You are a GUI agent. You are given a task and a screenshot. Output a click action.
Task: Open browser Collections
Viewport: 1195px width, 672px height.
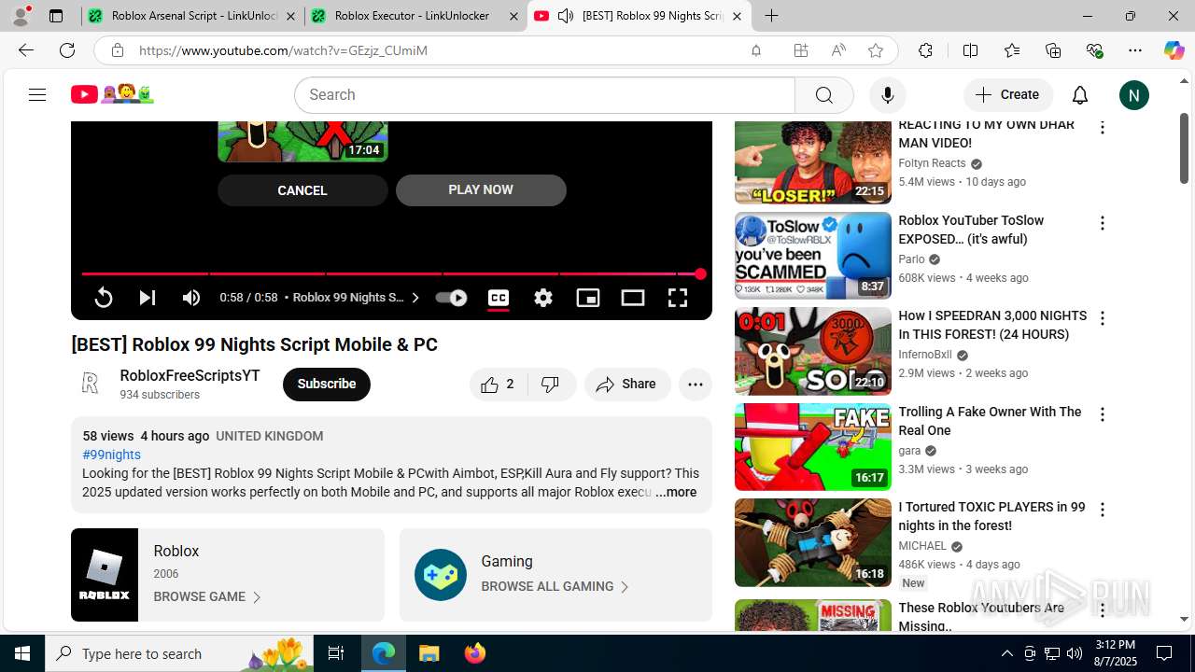coord(1053,50)
